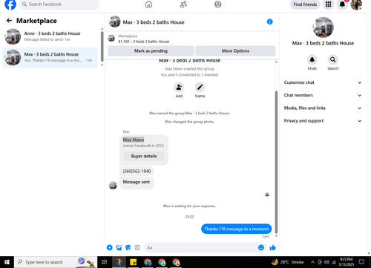Click the chat messages scrollbar
Image resolution: width=371 pixels, height=268 pixels.
[x=276, y=162]
